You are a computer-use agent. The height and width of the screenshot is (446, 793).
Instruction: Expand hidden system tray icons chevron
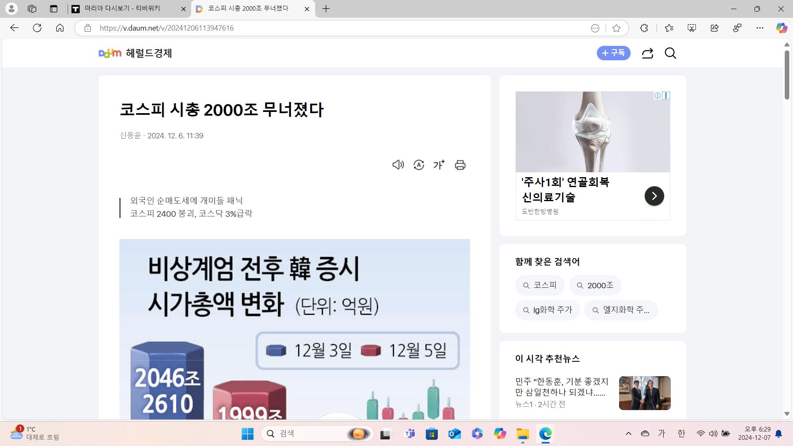pyautogui.click(x=628, y=433)
